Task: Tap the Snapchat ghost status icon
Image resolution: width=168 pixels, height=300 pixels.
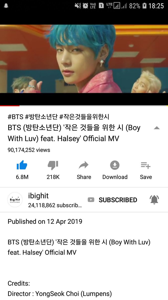Action: (x=6, y=6)
